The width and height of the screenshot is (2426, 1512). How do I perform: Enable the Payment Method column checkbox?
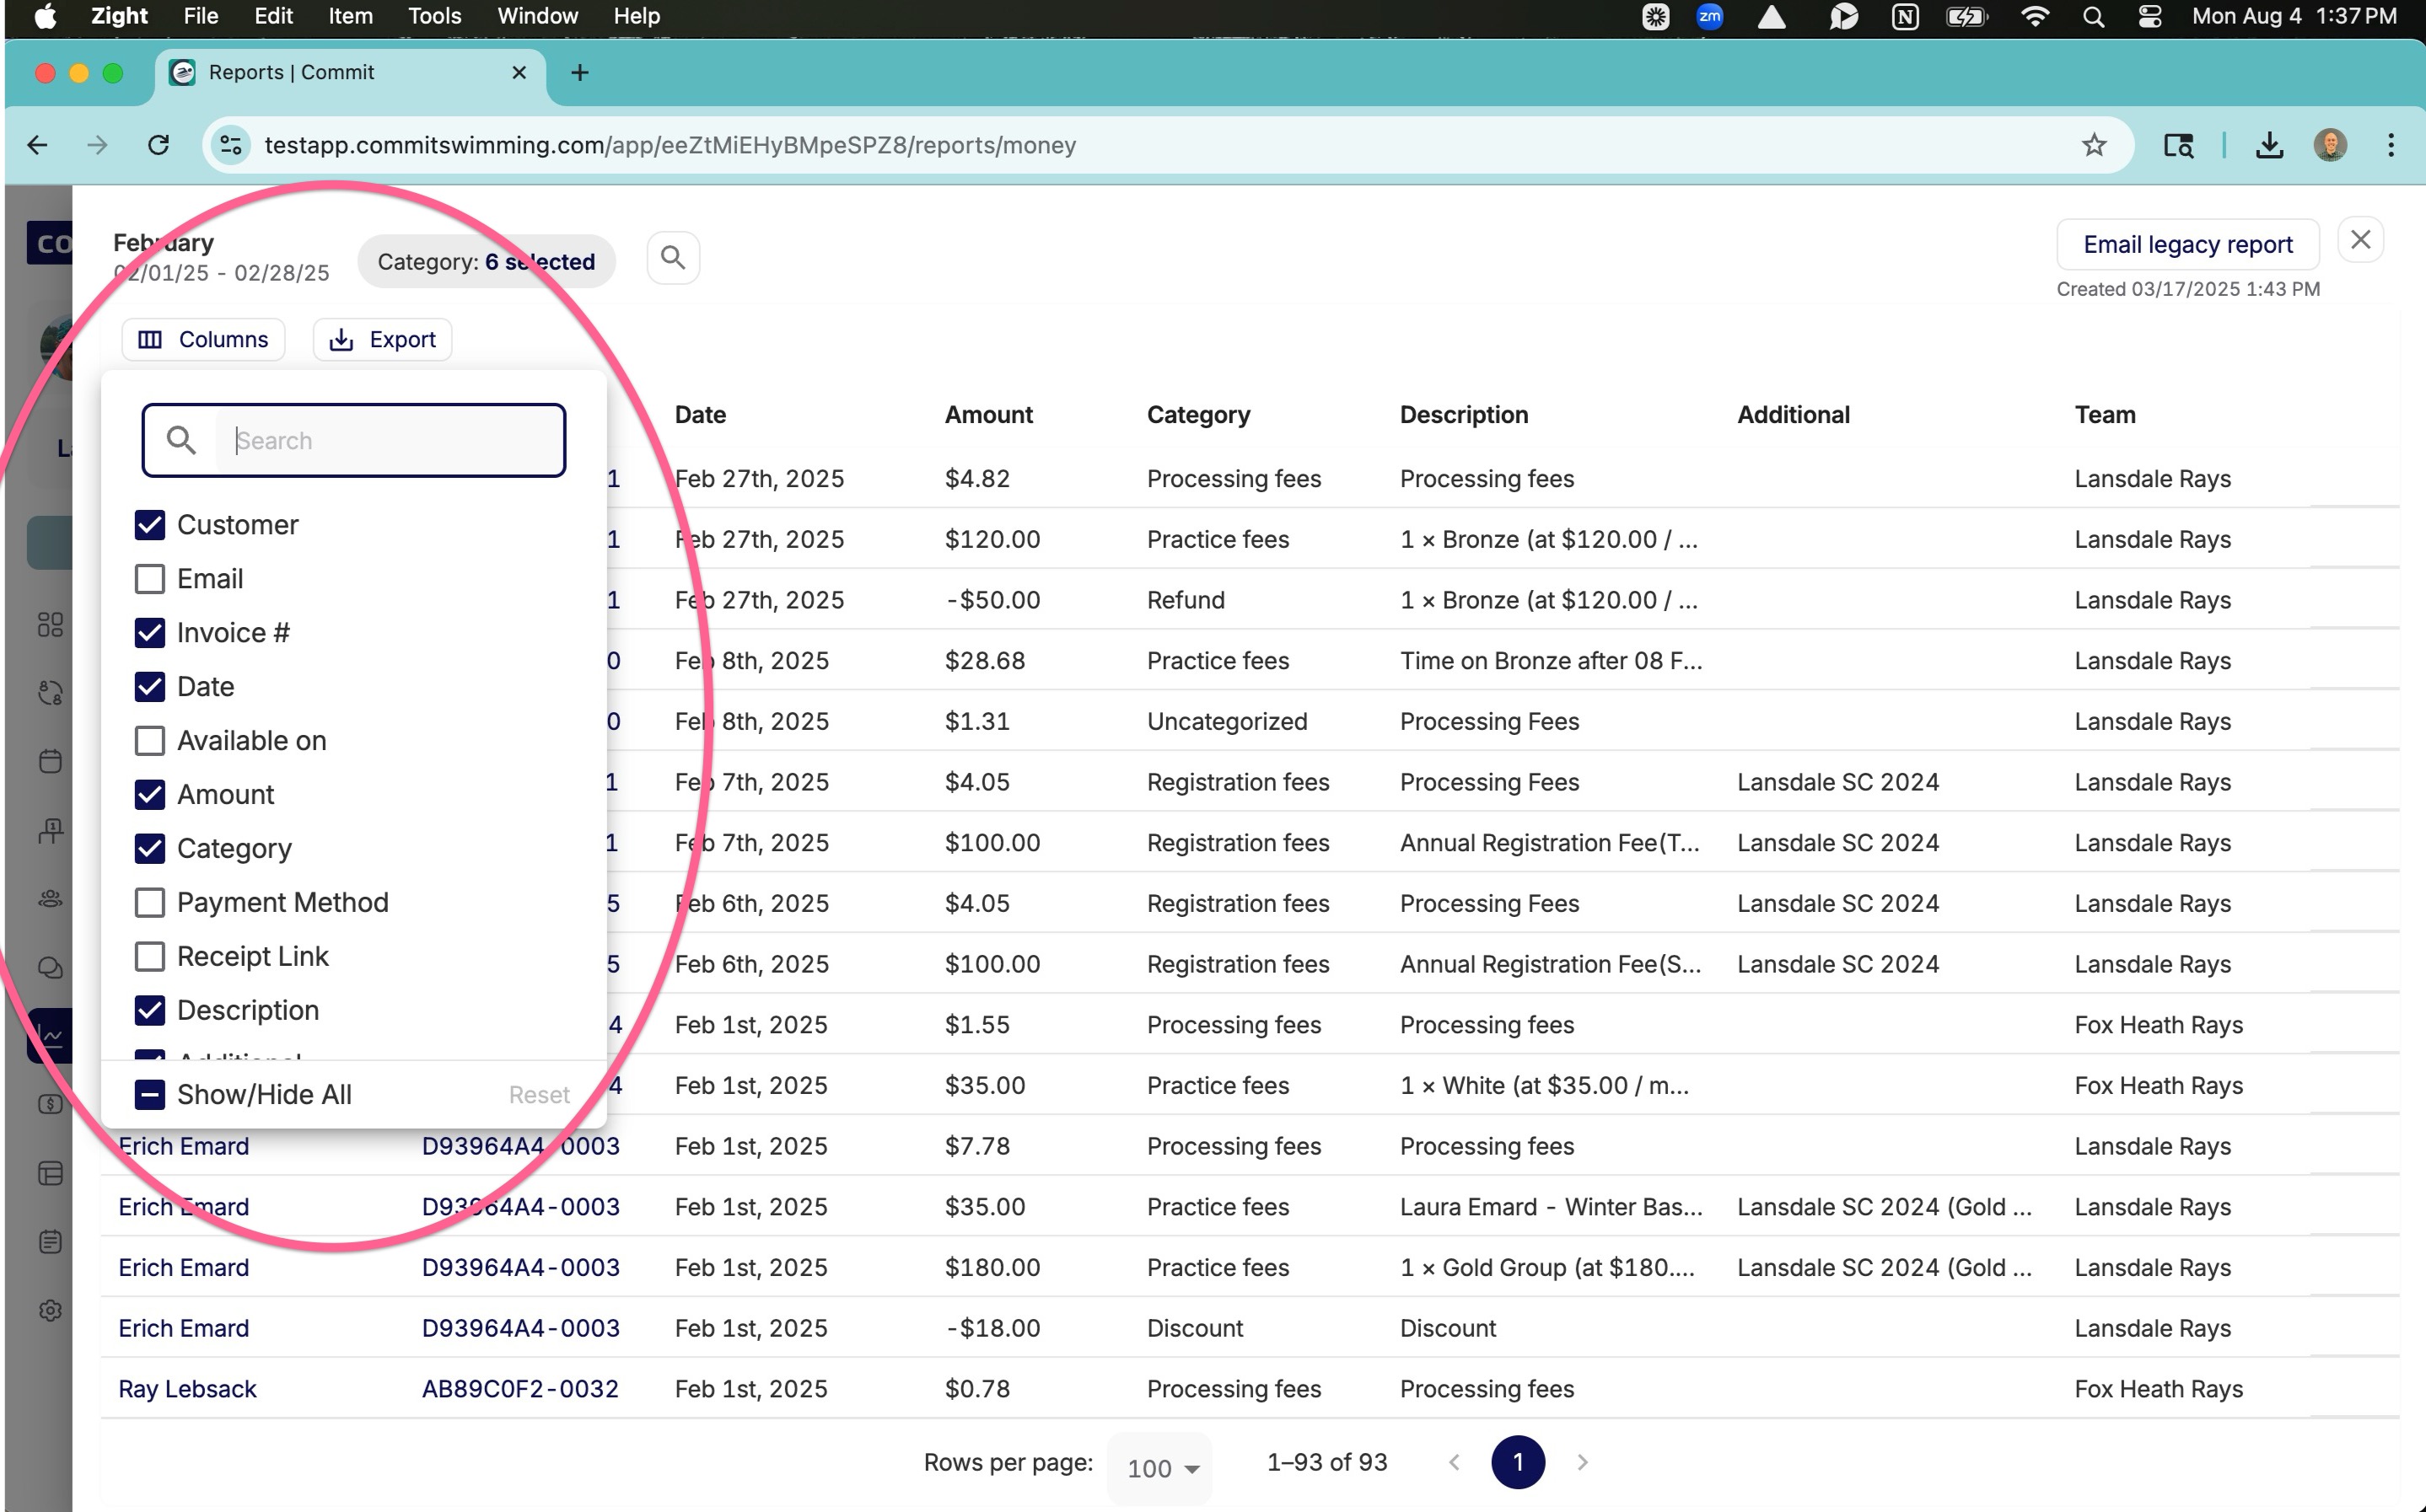coord(150,903)
